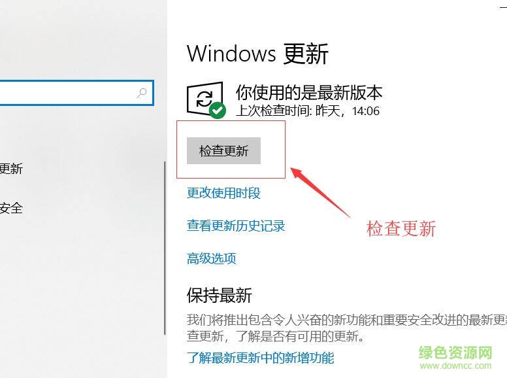Click the 检查更新 button
Viewport: 507px width, 378px height.
[x=223, y=151]
